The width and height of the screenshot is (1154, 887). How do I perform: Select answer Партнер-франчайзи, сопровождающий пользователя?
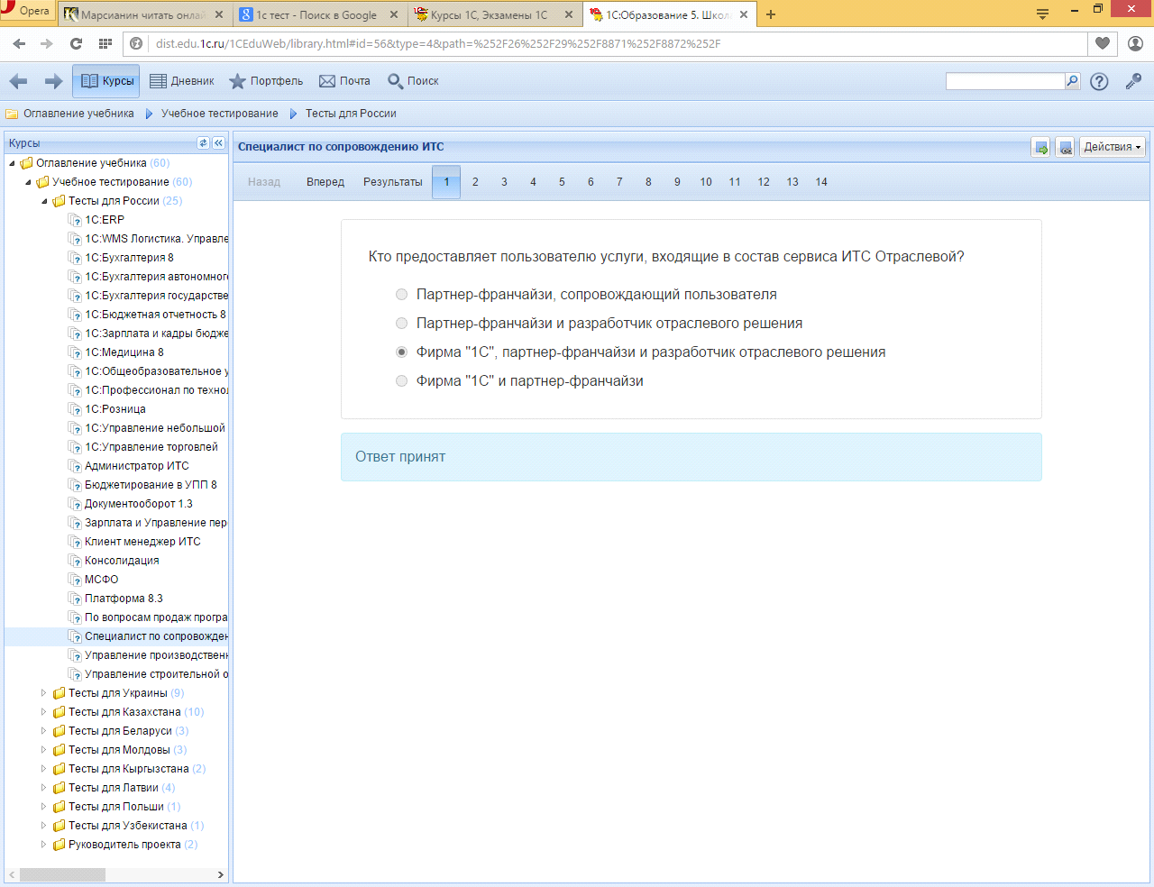coord(402,295)
